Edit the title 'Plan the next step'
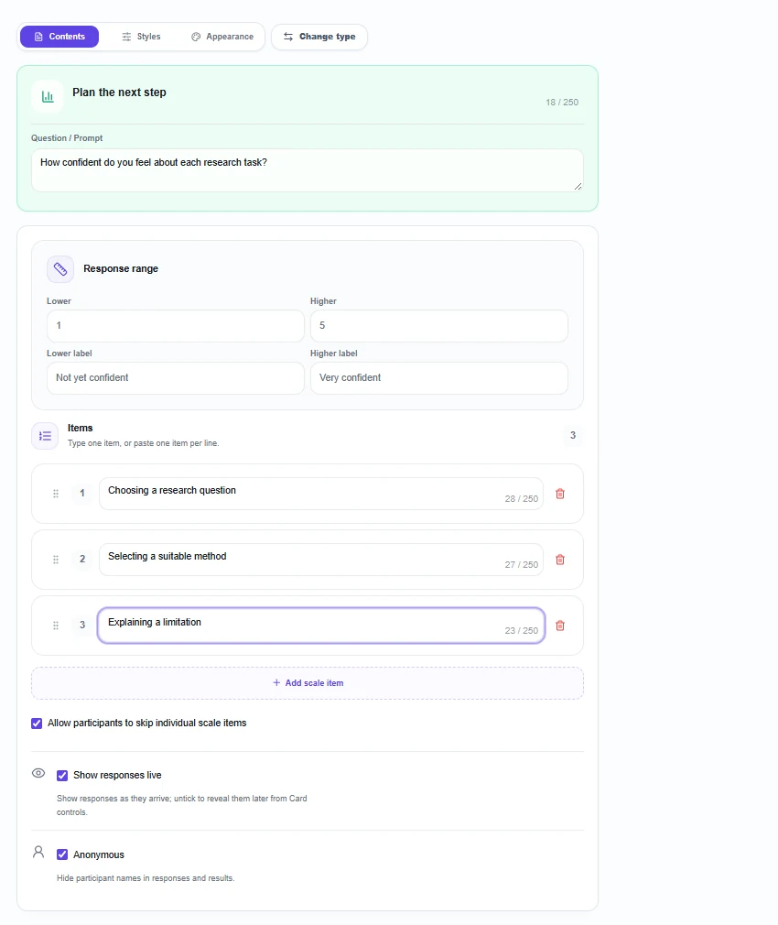The width and height of the screenshot is (778, 925). [119, 92]
